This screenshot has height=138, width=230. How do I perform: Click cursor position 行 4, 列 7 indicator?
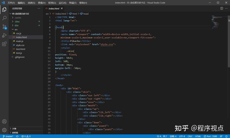coord(162,136)
